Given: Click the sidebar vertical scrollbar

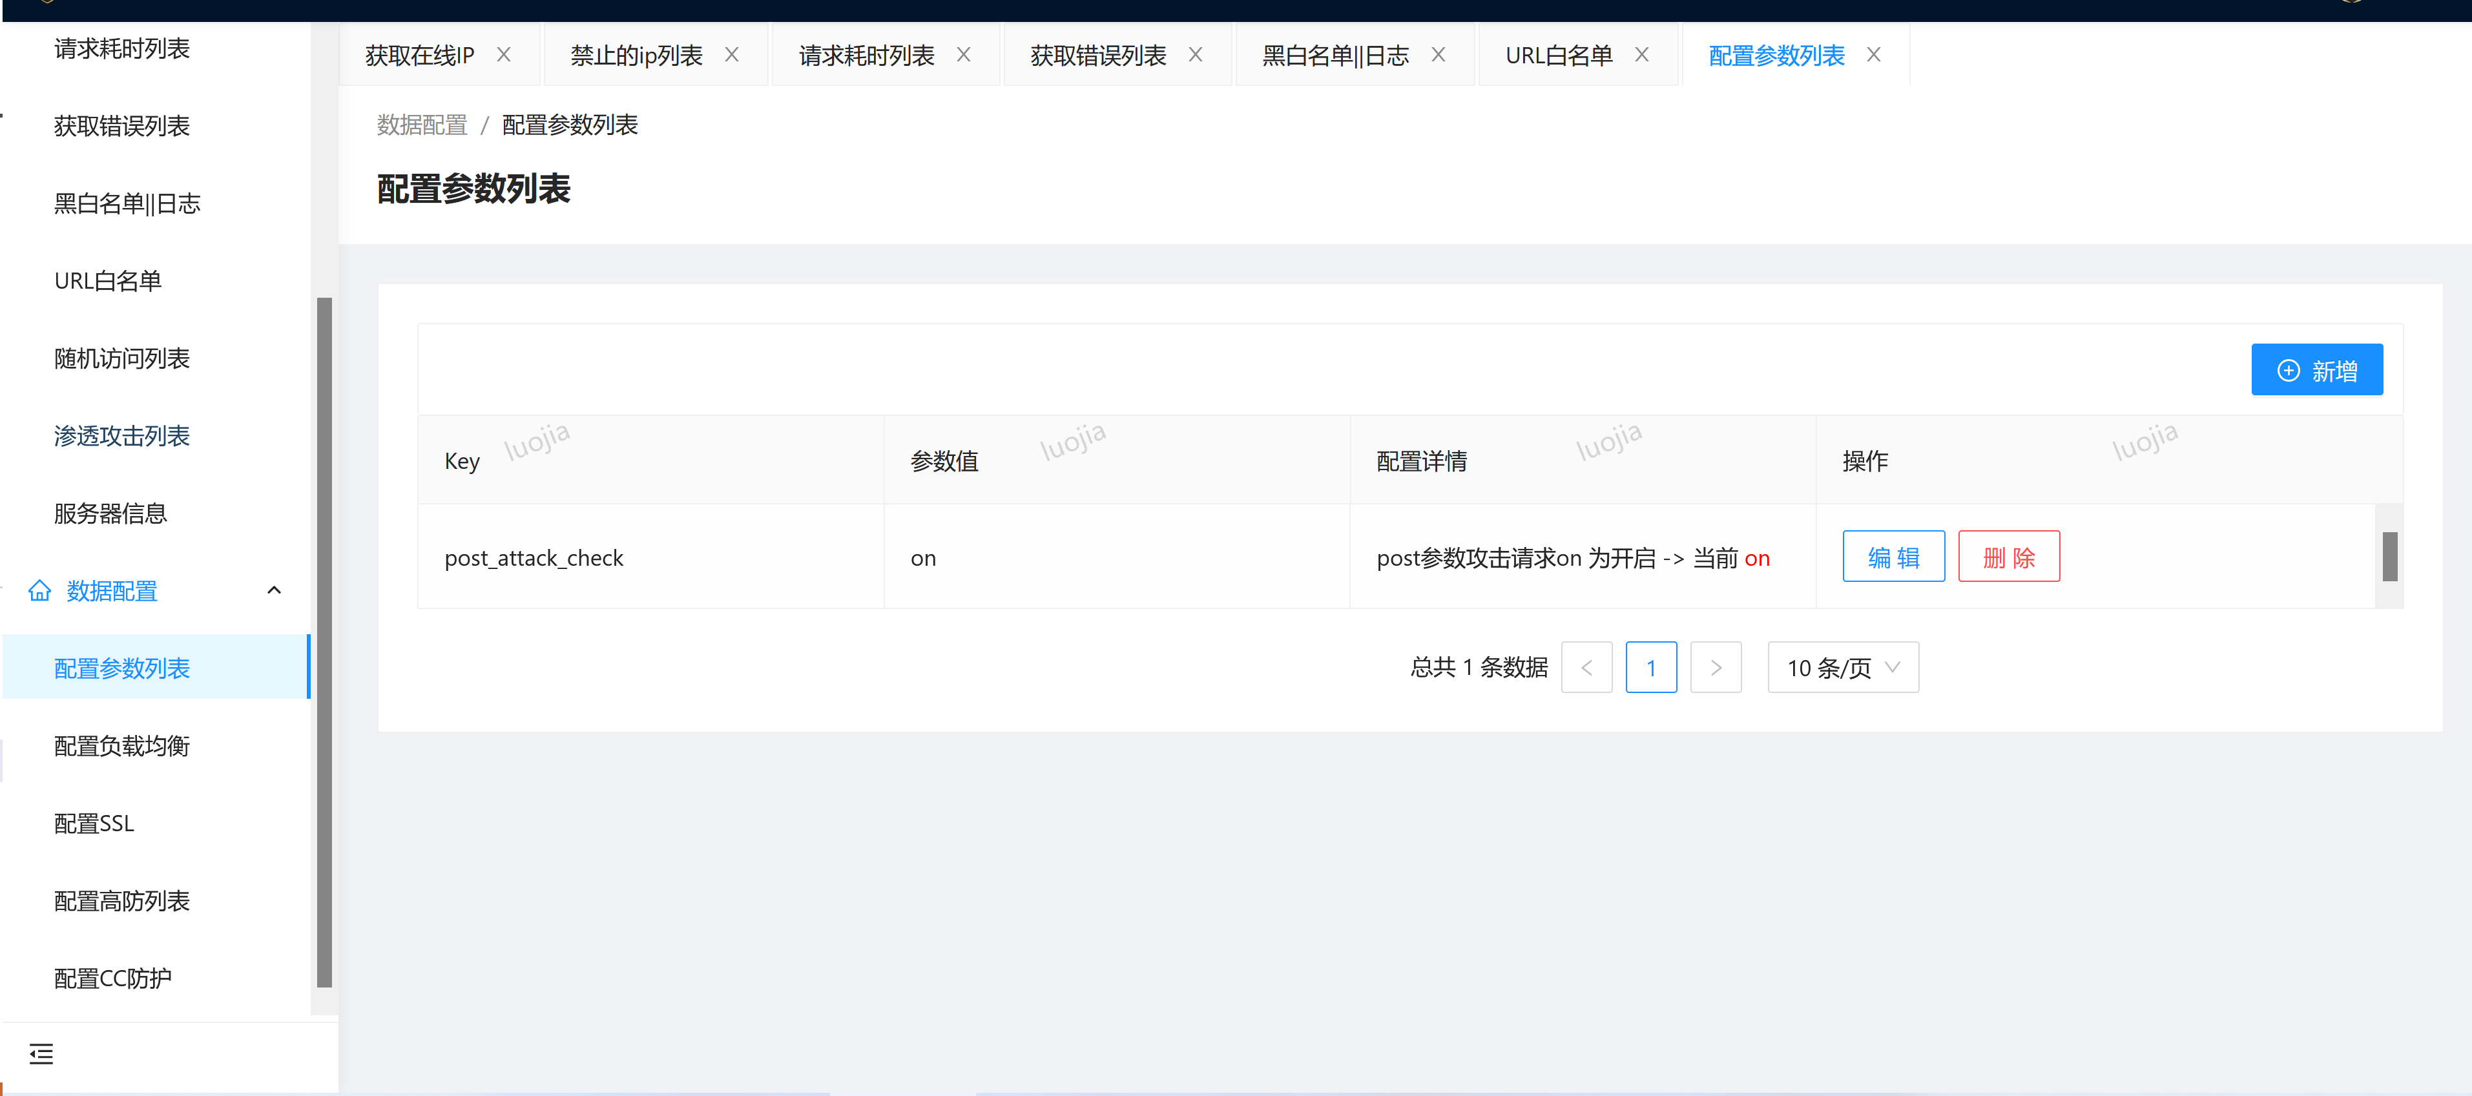Looking at the screenshot, I should (x=324, y=641).
